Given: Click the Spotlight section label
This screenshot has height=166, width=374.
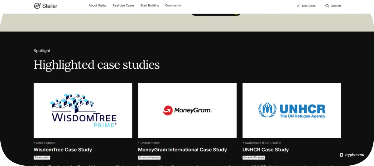Looking at the screenshot, I should 42,51.
